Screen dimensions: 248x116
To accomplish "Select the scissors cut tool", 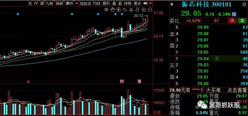I will pos(131,10).
